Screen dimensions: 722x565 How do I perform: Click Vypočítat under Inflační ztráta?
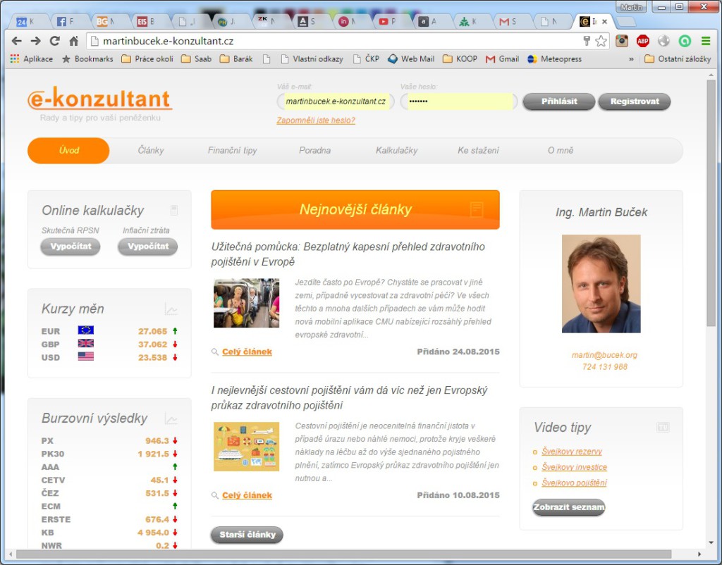click(148, 246)
